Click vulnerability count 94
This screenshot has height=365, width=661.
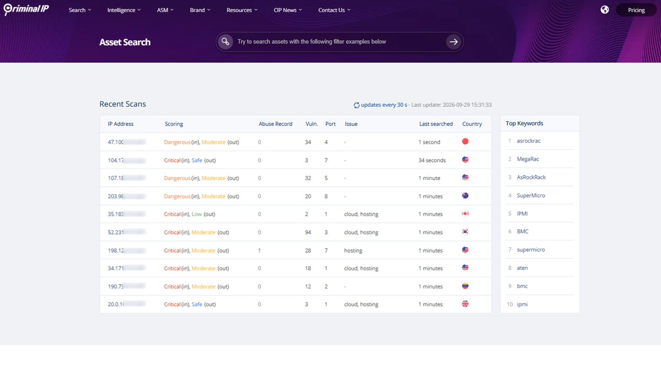click(x=308, y=232)
